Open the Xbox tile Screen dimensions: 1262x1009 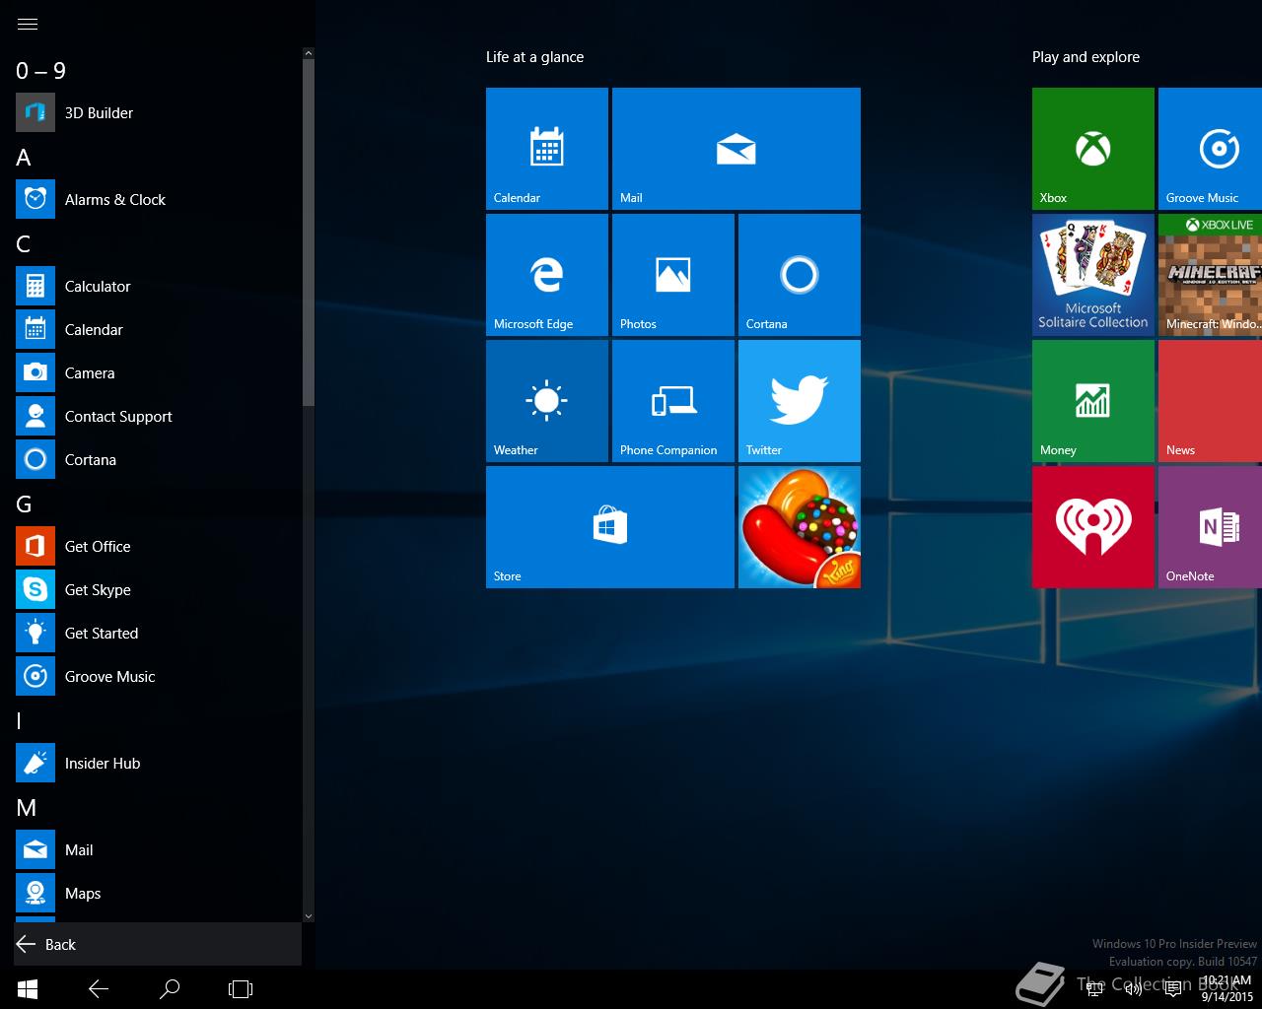1093,149
